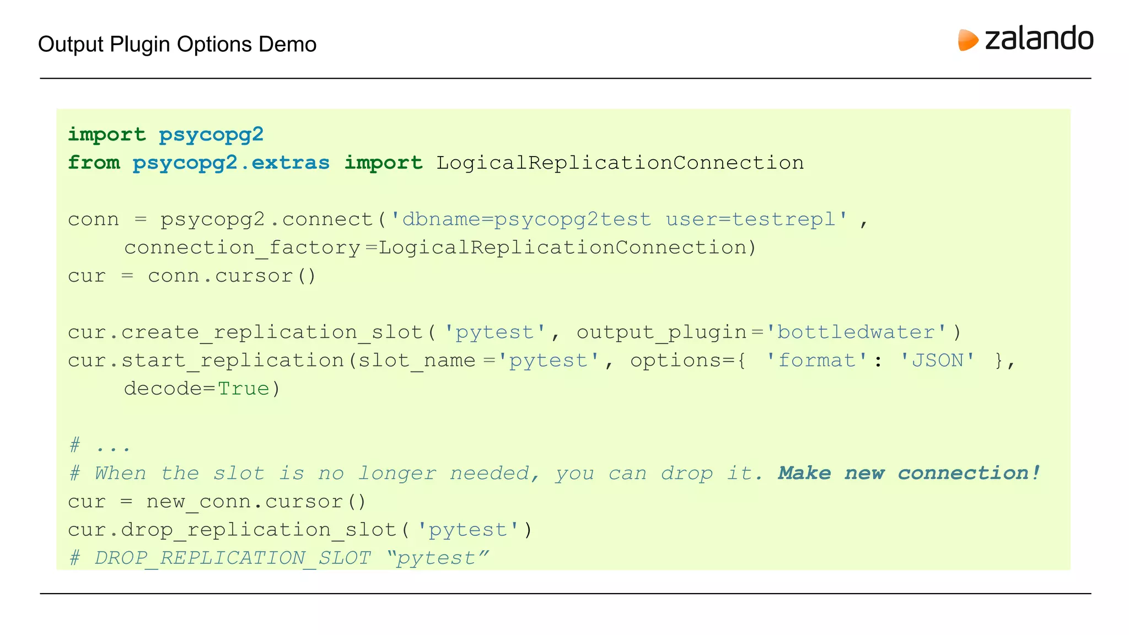Screen dimensions: 1129x635
Task: Select the slide title Output Plugin Options Demo
Action: (177, 44)
